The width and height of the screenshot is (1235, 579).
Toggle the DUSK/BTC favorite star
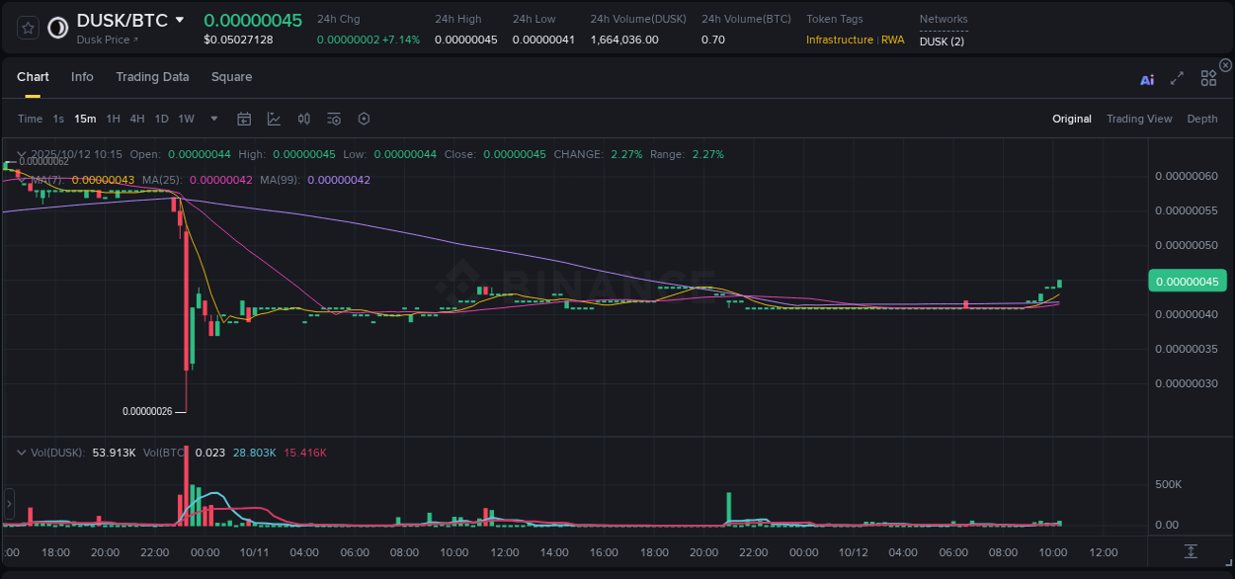point(27,27)
